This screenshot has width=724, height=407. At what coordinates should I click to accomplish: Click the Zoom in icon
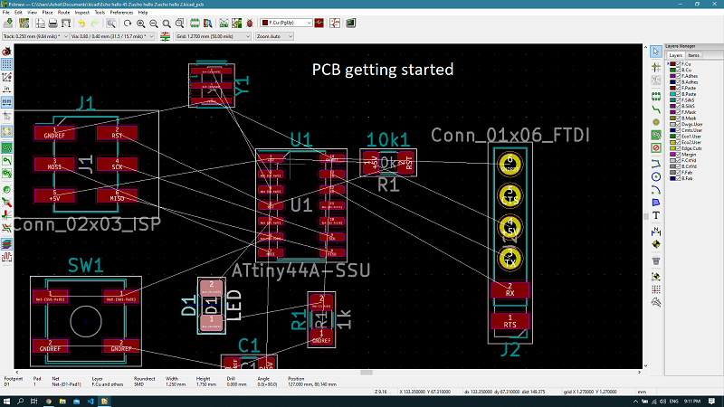tap(141, 24)
